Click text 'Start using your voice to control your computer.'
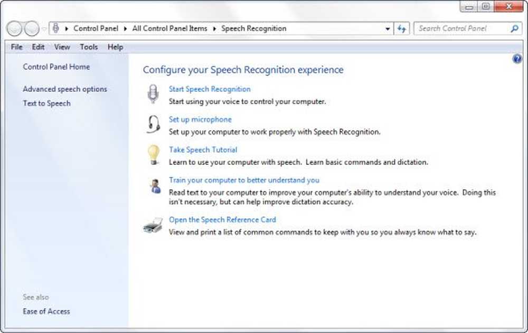 click(248, 101)
